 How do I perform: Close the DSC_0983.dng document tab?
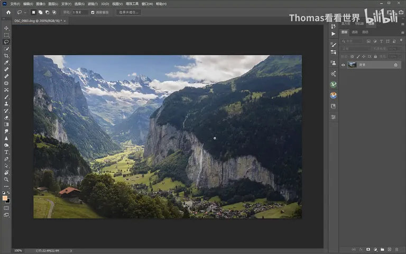point(64,21)
